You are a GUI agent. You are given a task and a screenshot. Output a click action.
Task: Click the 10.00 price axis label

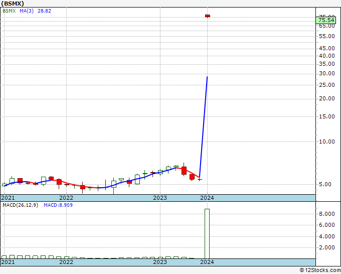tap(326, 142)
